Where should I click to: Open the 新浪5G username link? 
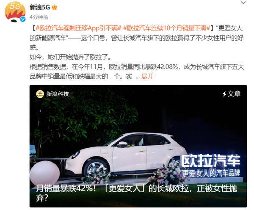click(x=40, y=7)
